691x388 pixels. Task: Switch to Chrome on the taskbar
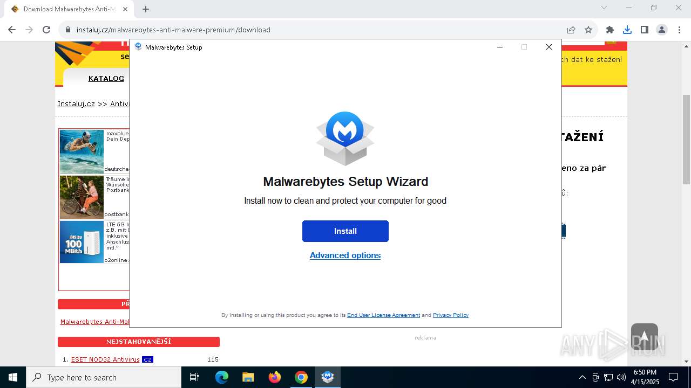(301, 377)
